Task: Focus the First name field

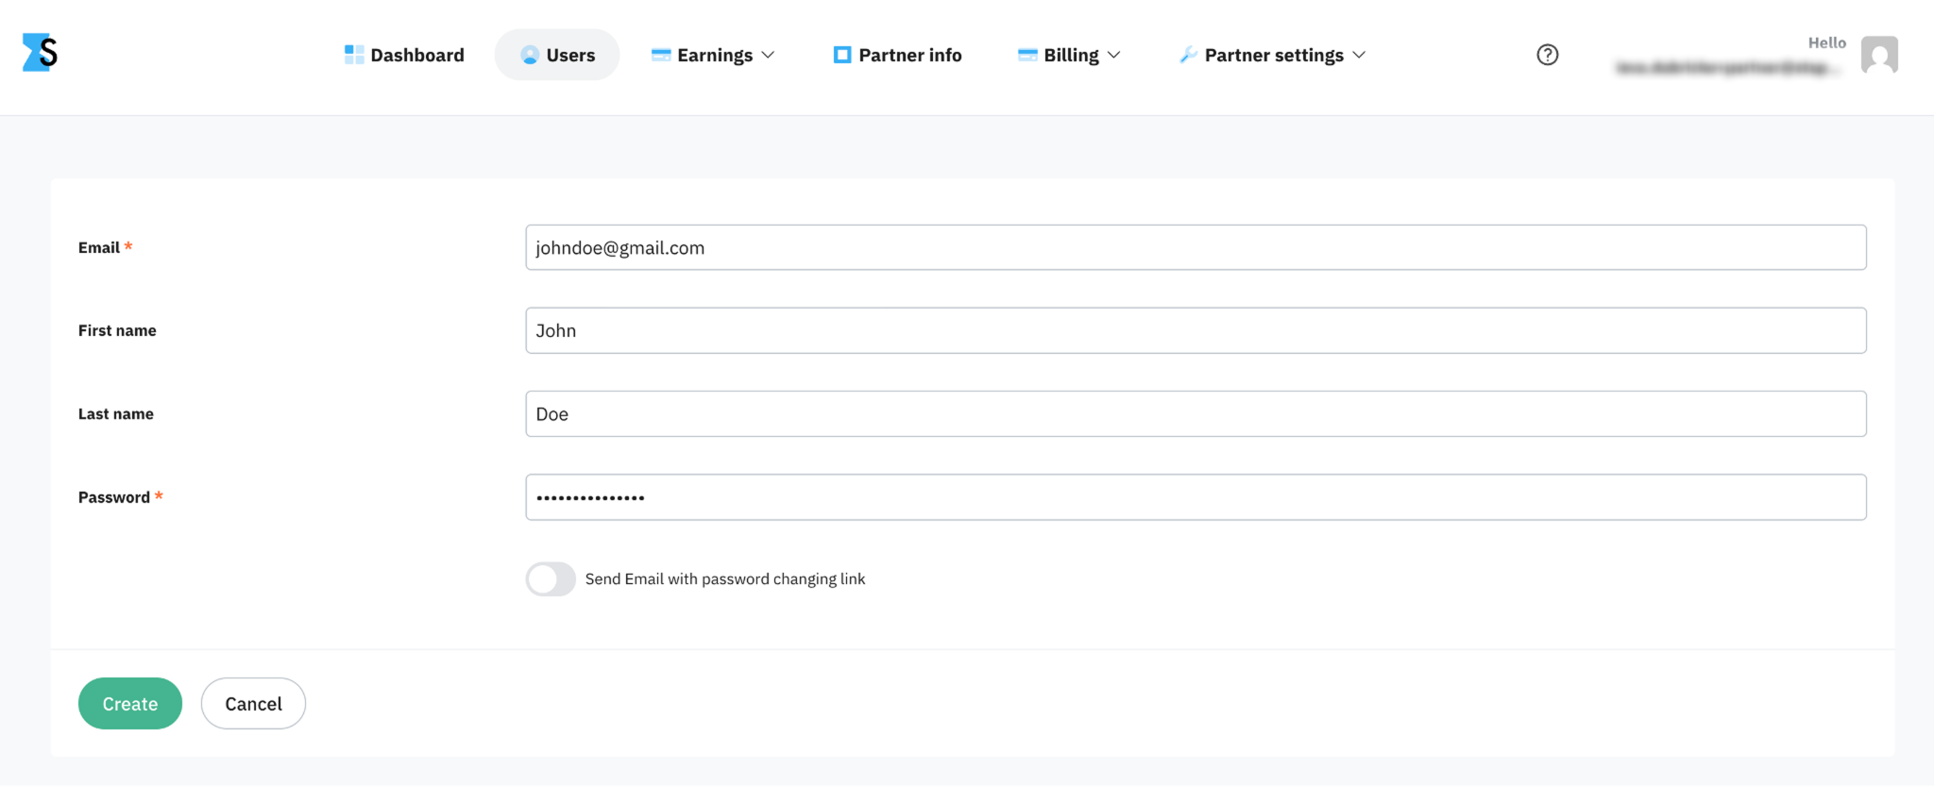Action: point(1196,330)
